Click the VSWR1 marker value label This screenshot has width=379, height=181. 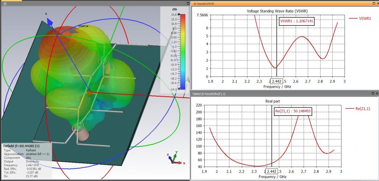click(297, 21)
